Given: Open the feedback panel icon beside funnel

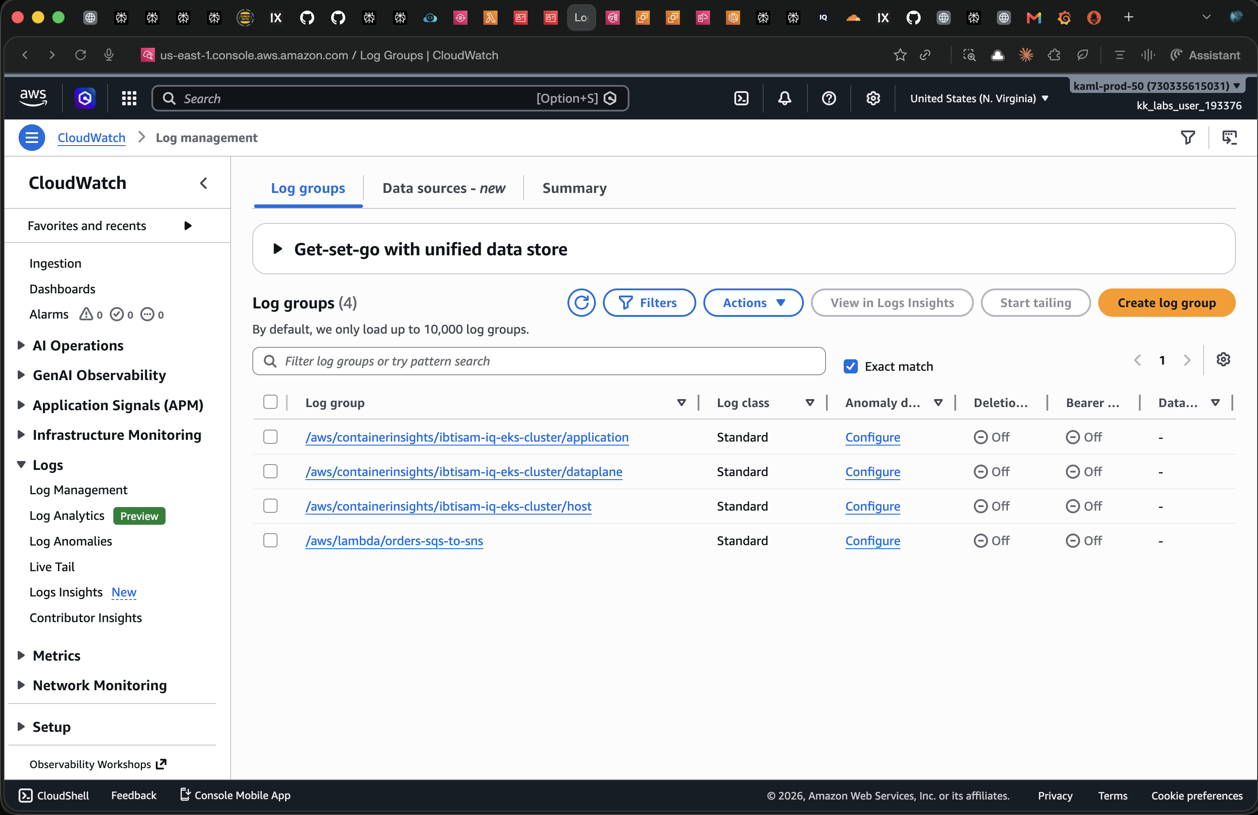Looking at the screenshot, I should 1230,137.
